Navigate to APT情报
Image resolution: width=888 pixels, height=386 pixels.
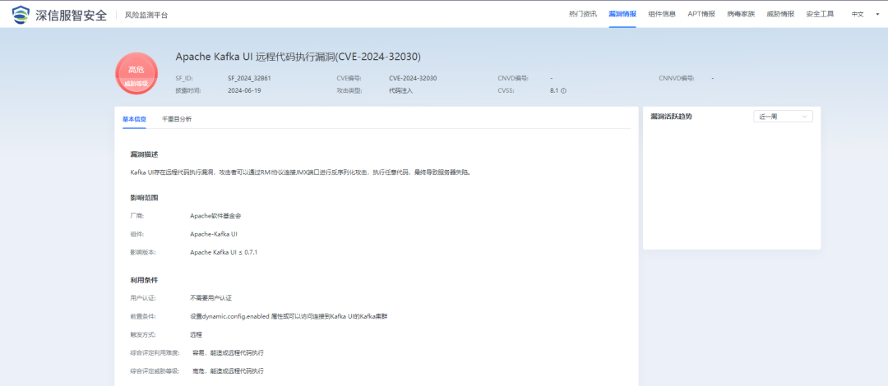(701, 14)
